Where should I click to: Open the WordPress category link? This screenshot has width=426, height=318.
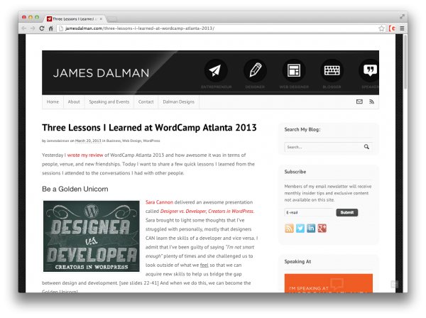[x=152, y=141]
